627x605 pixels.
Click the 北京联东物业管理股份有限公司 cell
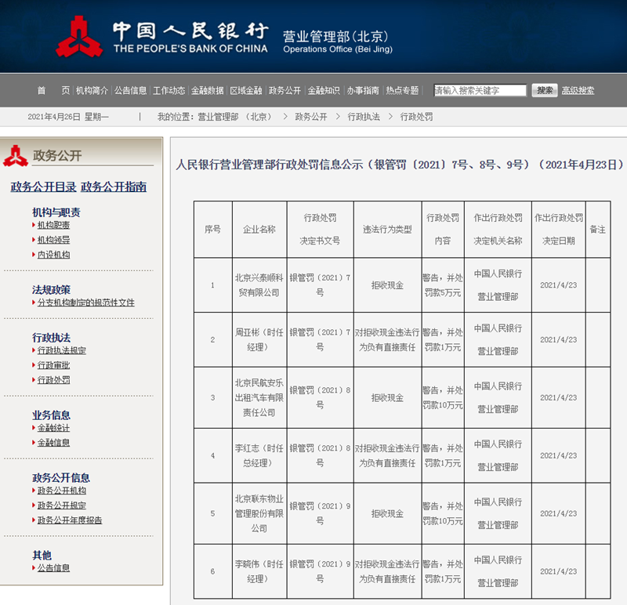tap(259, 514)
